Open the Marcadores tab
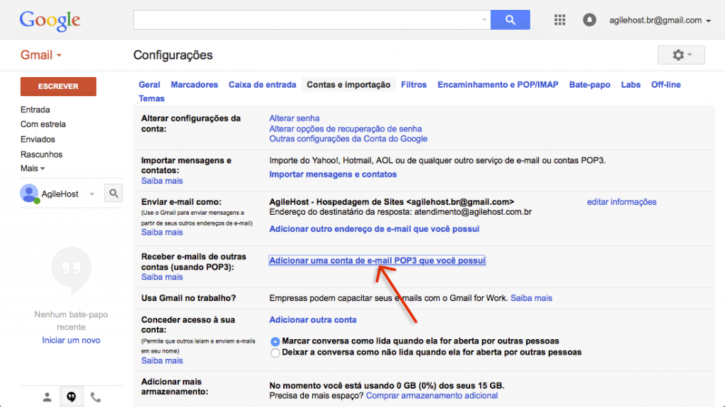The width and height of the screenshot is (725, 407). click(x=194, y=85)
